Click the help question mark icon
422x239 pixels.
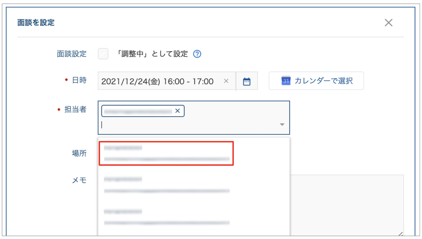click(x=197, y=54)
